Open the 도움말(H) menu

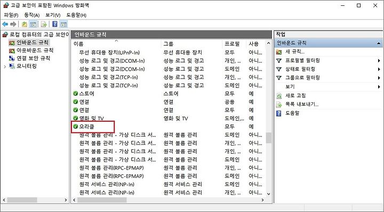(76, 15)
